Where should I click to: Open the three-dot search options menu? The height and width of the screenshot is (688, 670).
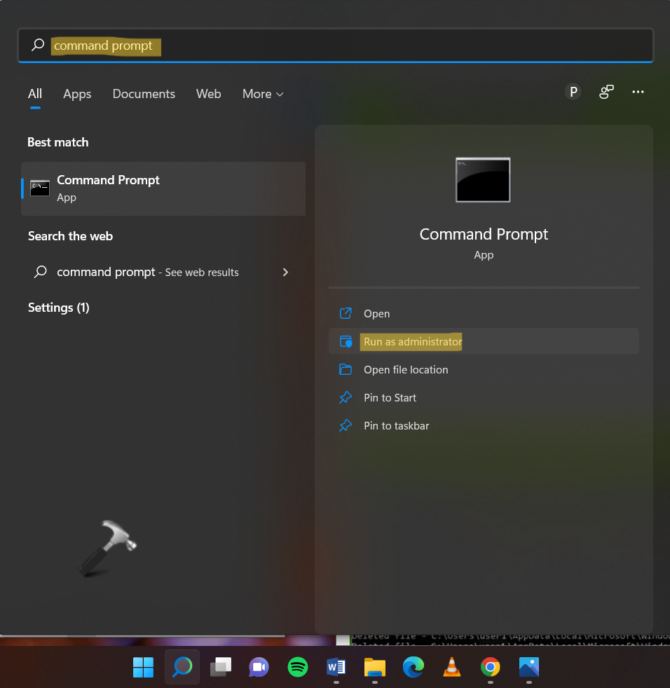(638, 92)
